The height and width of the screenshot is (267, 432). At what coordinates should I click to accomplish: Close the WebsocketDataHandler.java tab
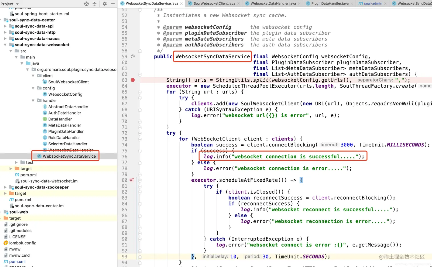coord(299,4)
